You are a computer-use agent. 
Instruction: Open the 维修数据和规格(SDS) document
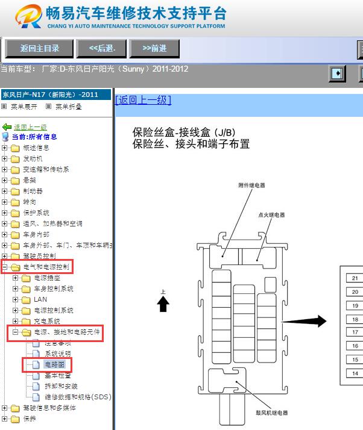pyautogui.click(x=78, y=397)
